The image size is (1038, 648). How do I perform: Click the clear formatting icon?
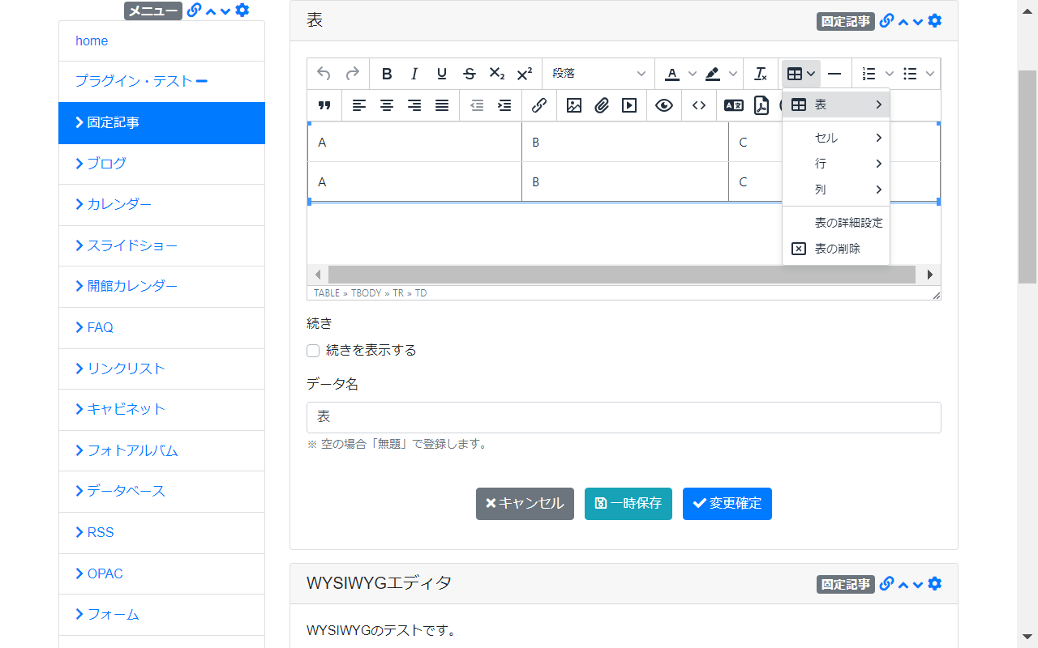[x=761, y=74]
